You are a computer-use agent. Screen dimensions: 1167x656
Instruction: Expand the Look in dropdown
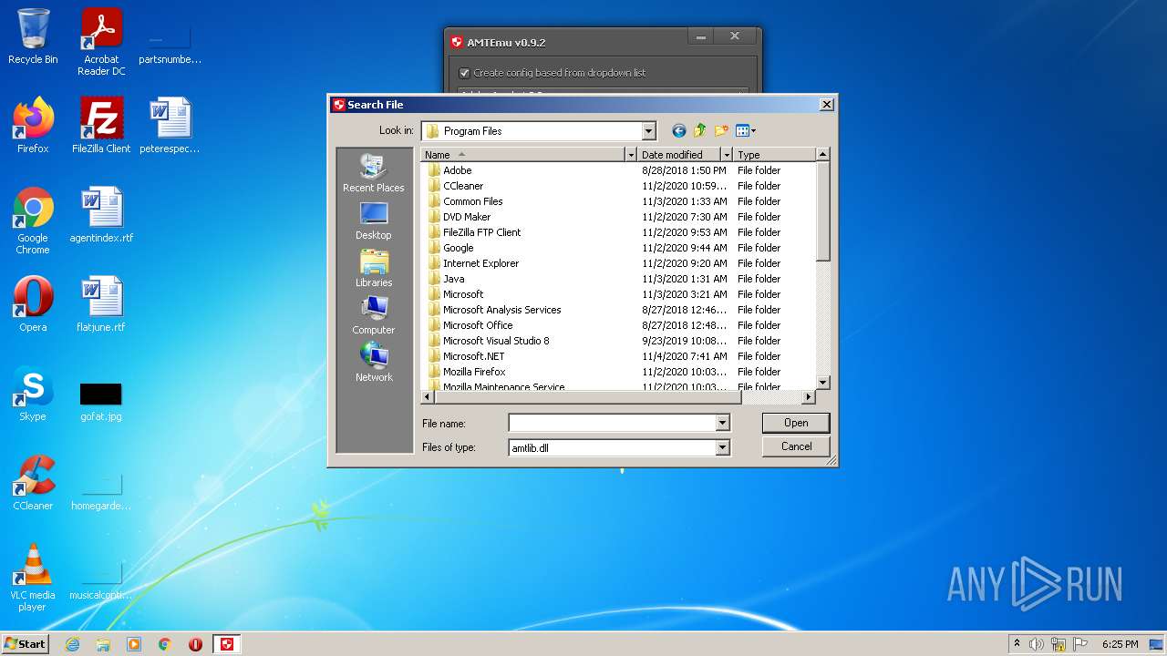click(x=648, y=131)
